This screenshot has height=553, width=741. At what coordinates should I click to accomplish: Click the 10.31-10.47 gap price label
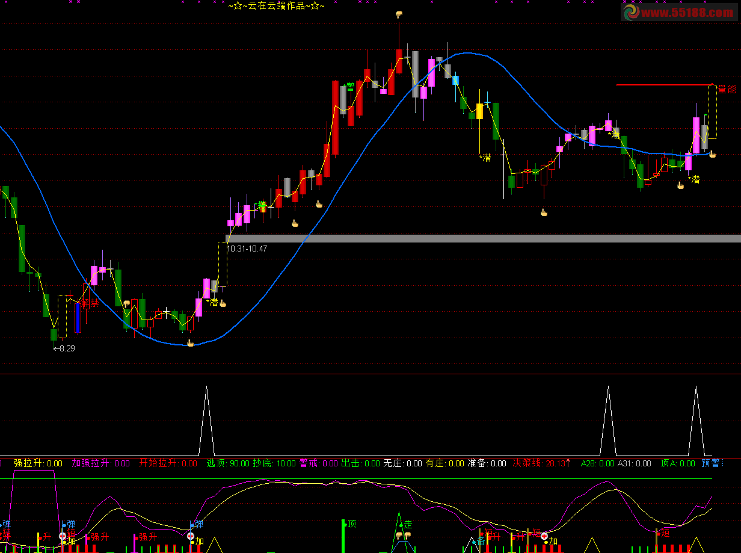pos(247,249)
